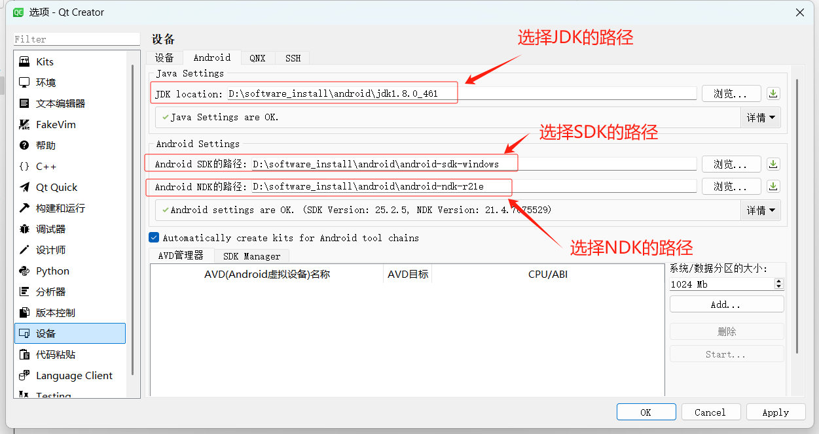
Task: Click the Qt Quick paper plane icon
Action: click(24, 187)
